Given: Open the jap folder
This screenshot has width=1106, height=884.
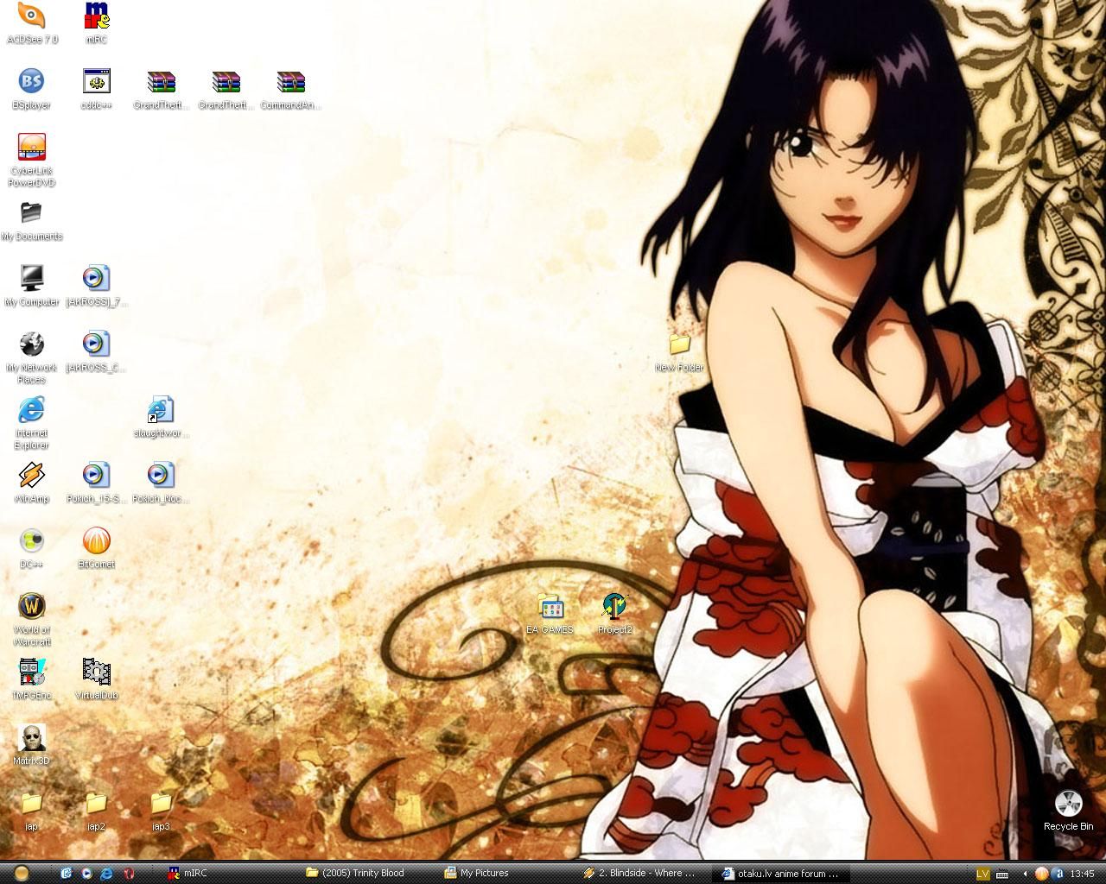Looking at the screenshot, I should pos(31,811).
